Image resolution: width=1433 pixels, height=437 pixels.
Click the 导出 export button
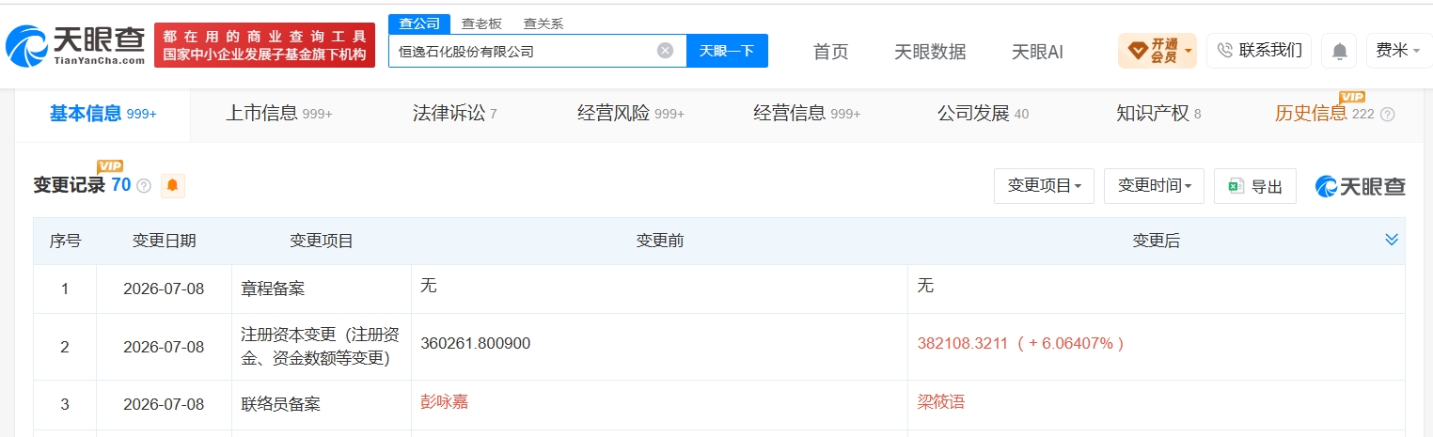(x=1255, y=186)
